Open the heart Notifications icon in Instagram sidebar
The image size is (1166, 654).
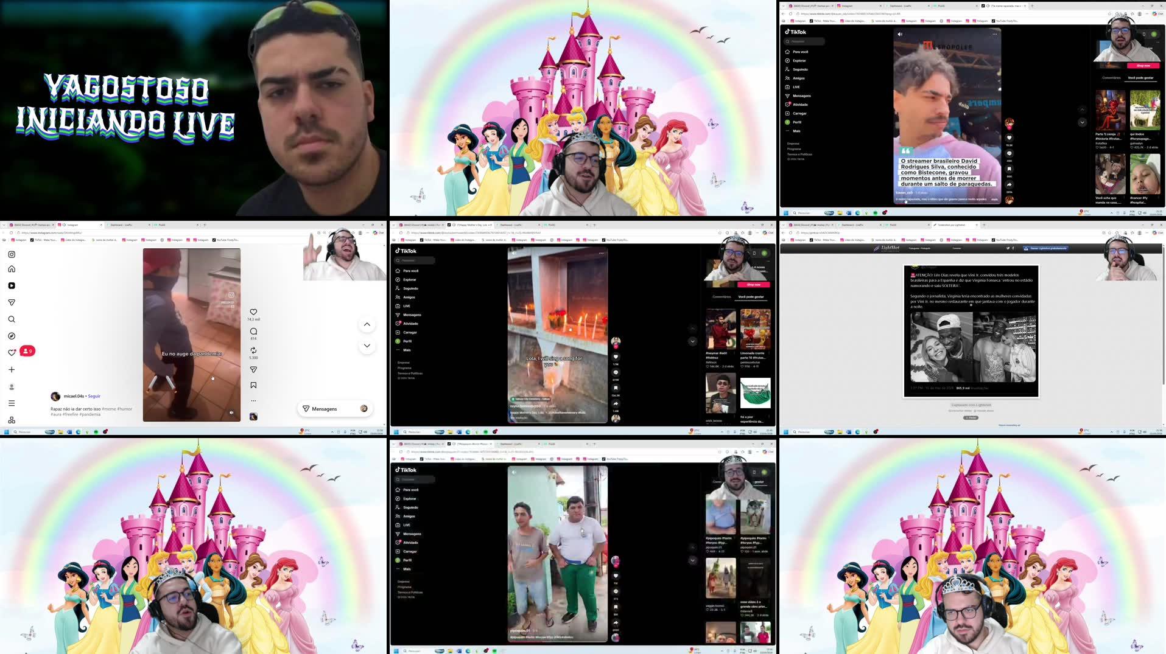[12, 353]
